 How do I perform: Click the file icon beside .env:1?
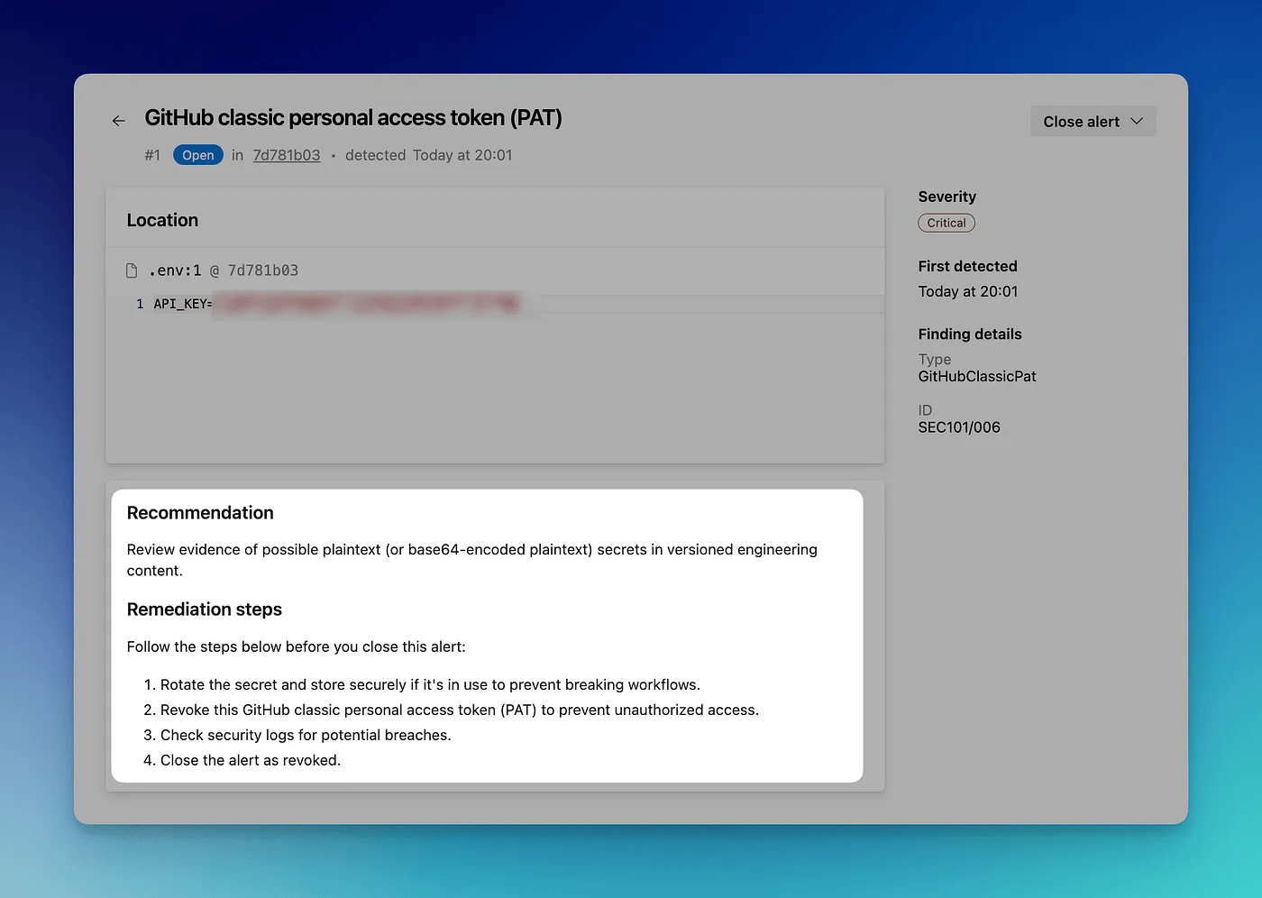(132, 270)
